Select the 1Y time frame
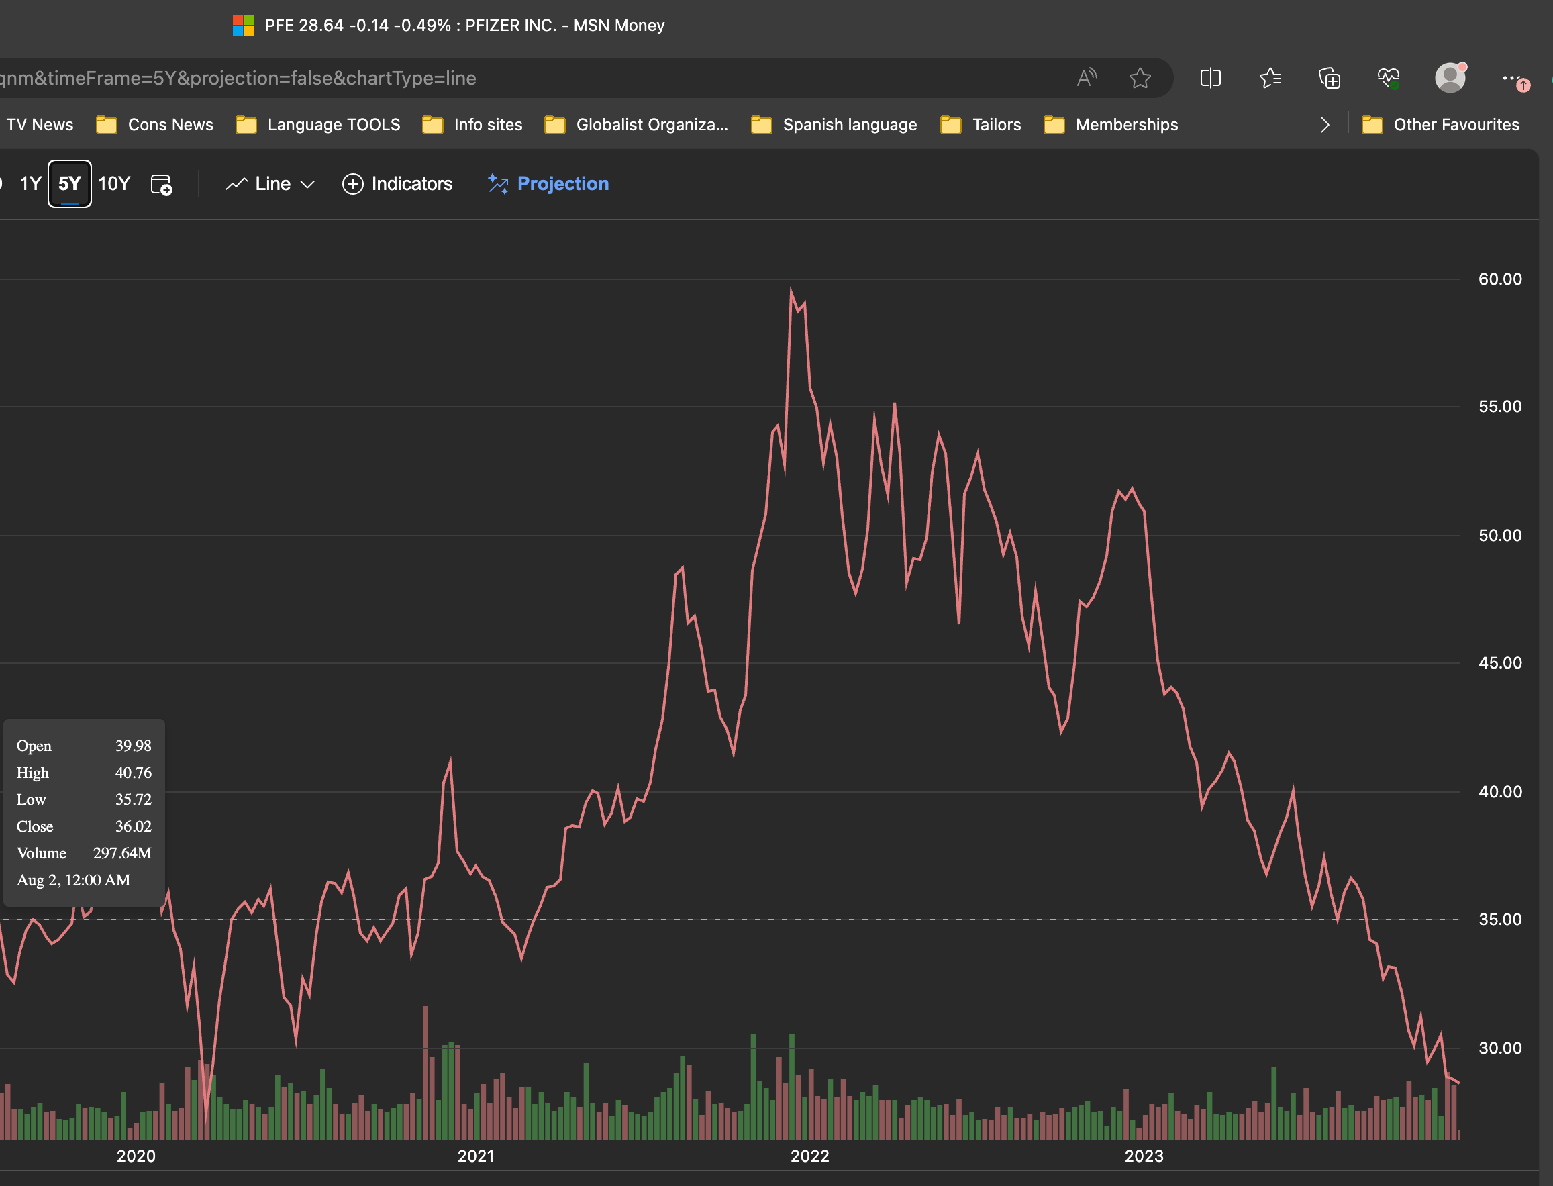 coord(30,185)
